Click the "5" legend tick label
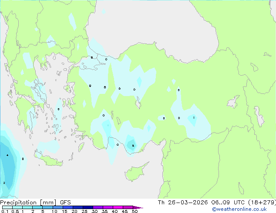The image size is (276, 213). (x=43, y=211)
